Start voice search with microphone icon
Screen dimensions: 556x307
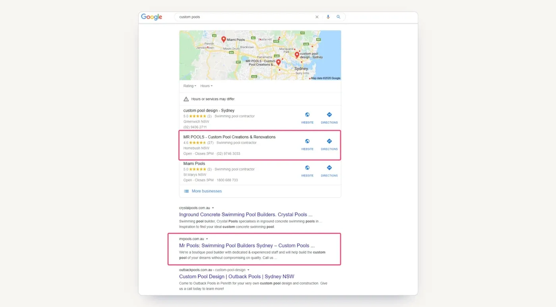[x=328, y=17]
